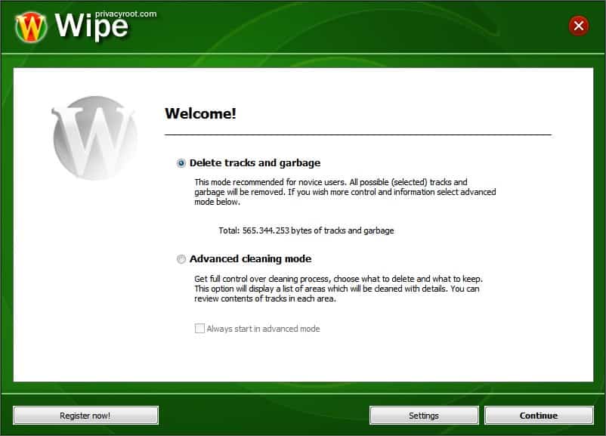Click the 'Advanced cleaning mode' label text
606x436 pixels.
coord(250,259)
